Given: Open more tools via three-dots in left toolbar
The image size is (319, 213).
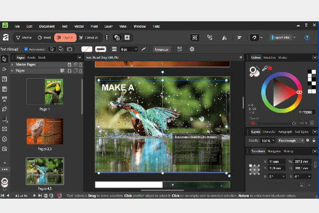Looking at the screenshot, I should pyautogui.click(x=4, y=169).
